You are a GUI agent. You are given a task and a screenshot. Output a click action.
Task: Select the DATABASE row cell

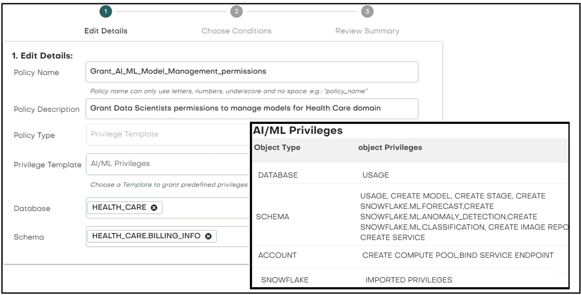[x=278, y=175]
